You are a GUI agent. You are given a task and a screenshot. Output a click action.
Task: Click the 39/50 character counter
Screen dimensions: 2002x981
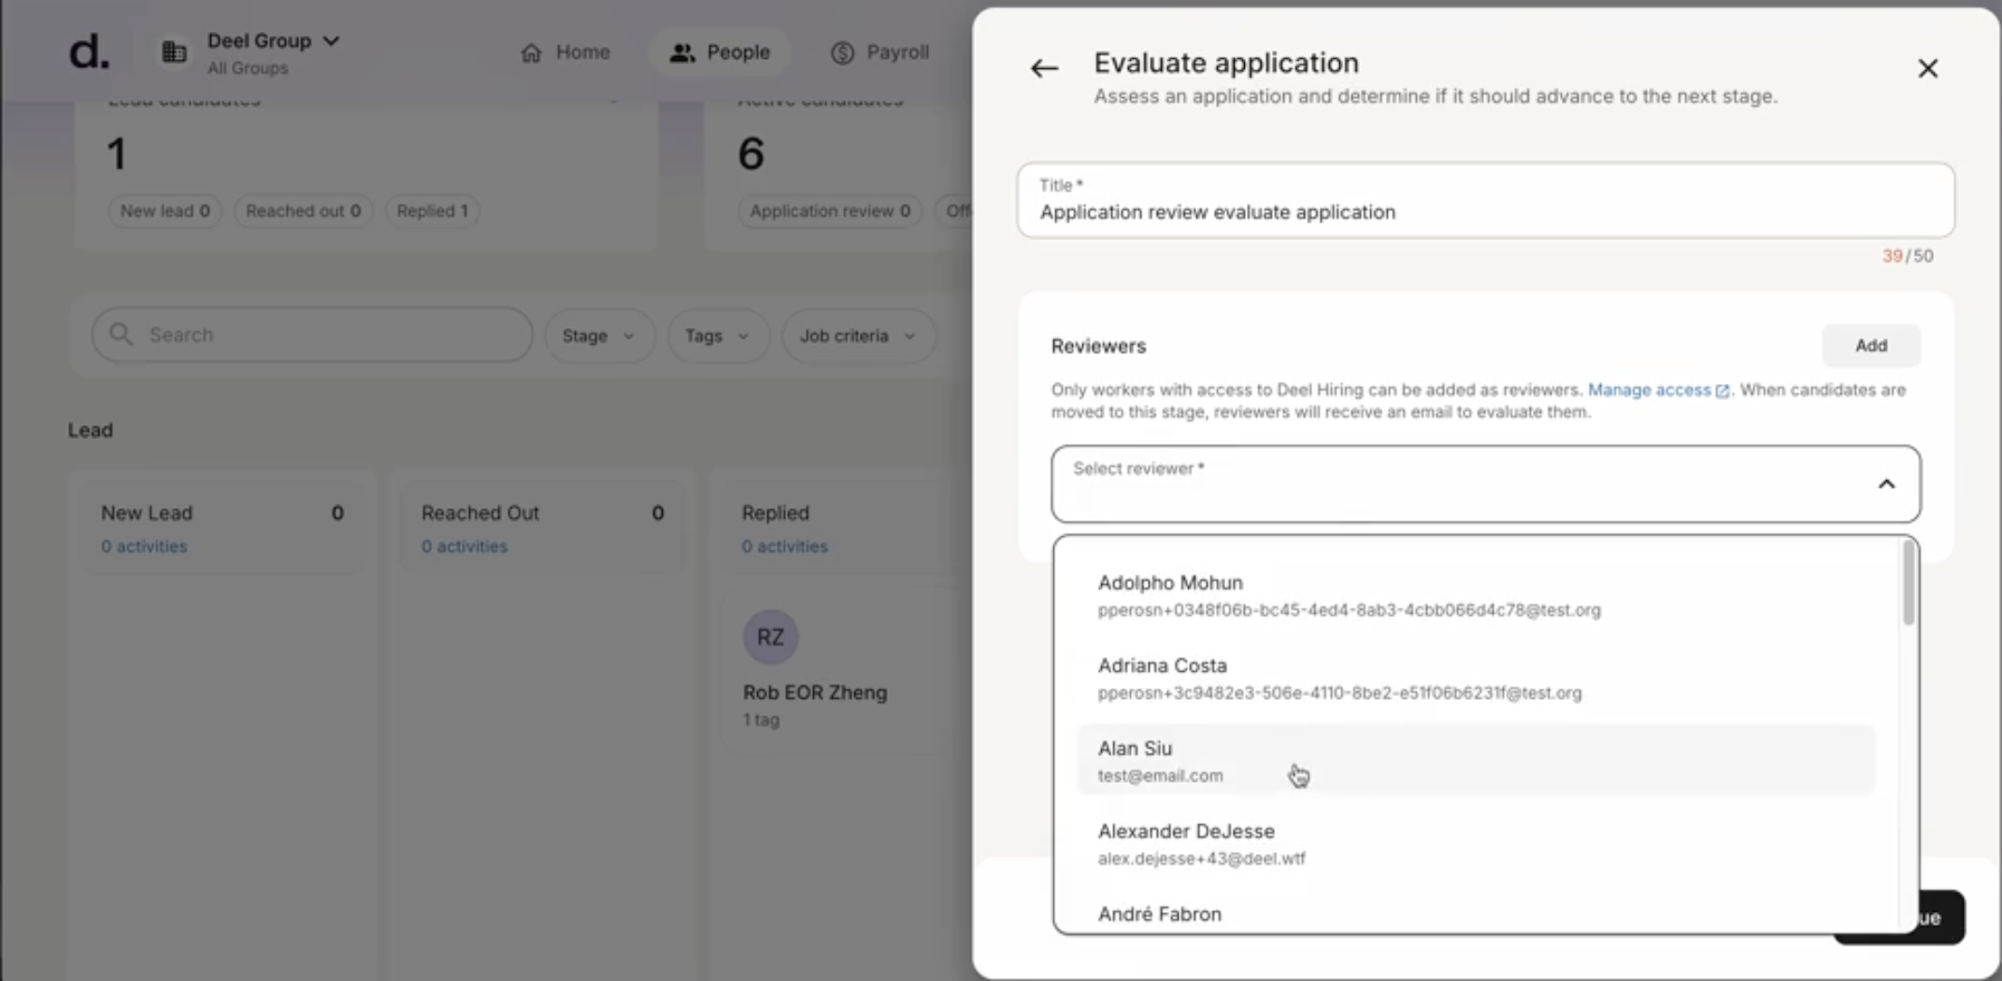pyautogui.click(x=1908, y=256)
